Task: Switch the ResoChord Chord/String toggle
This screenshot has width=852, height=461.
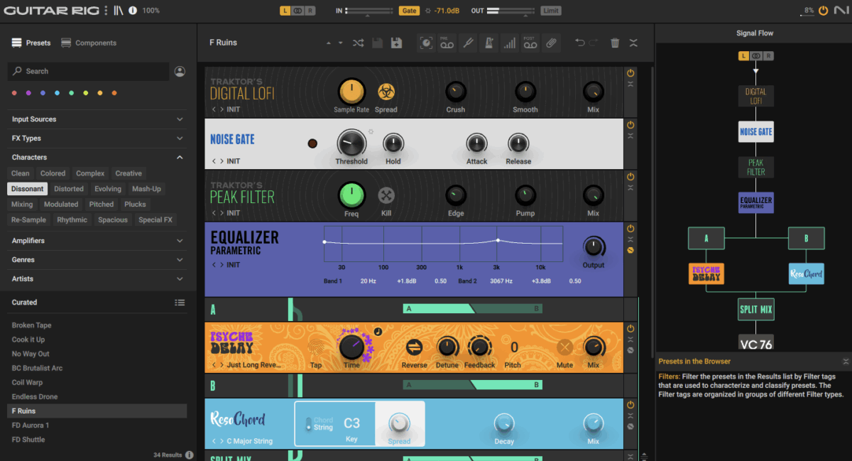Action: point(308,424)
